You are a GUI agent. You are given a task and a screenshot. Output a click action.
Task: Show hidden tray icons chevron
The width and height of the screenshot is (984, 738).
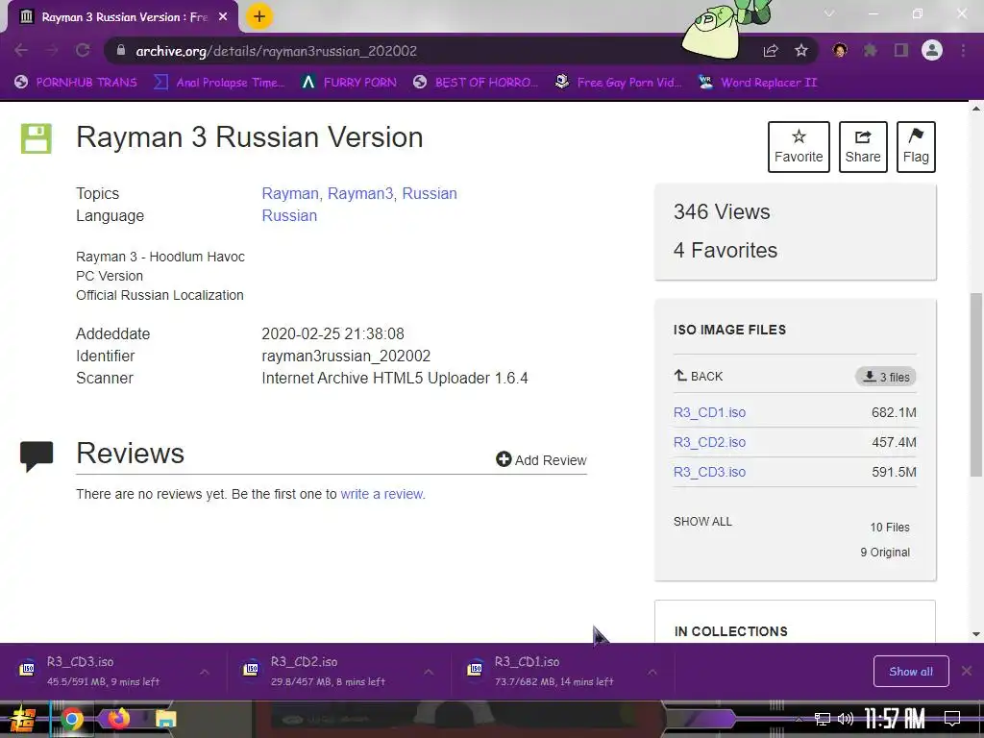click(799, 719)
